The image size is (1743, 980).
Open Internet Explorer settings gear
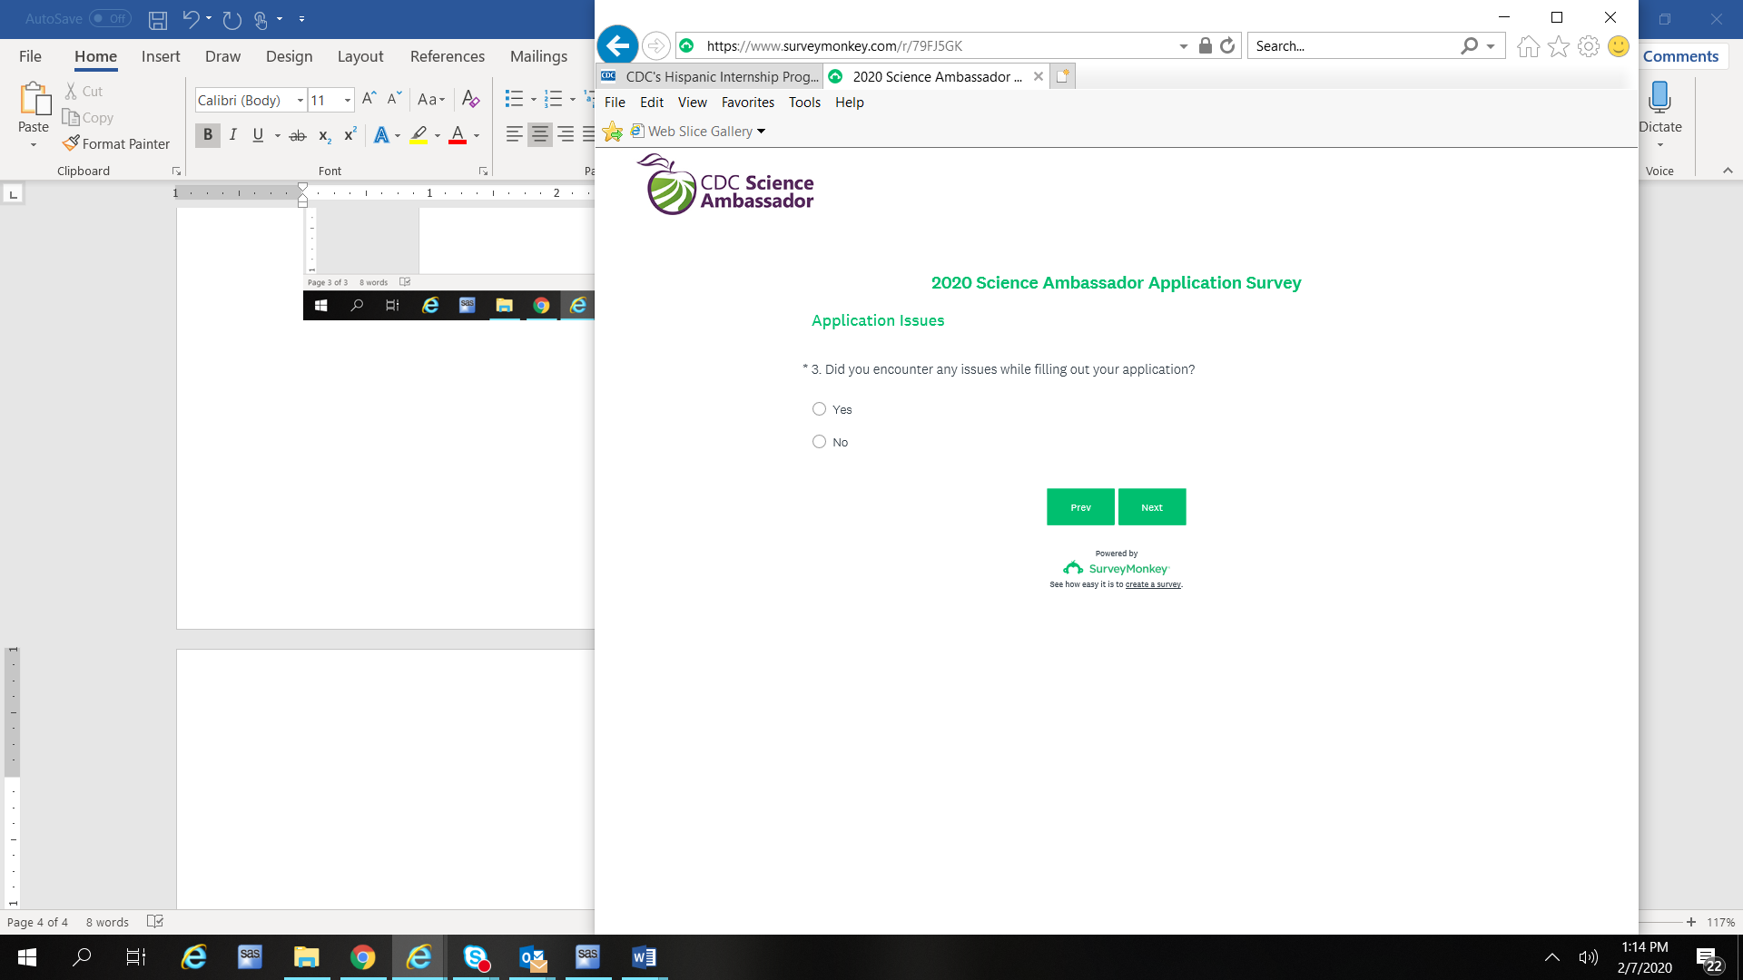1588,45
